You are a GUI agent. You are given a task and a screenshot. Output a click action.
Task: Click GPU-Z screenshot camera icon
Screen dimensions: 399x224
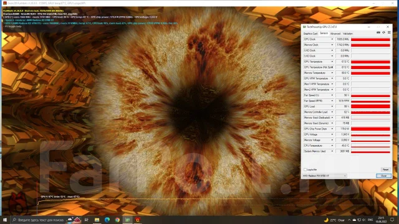click(378, 32)
